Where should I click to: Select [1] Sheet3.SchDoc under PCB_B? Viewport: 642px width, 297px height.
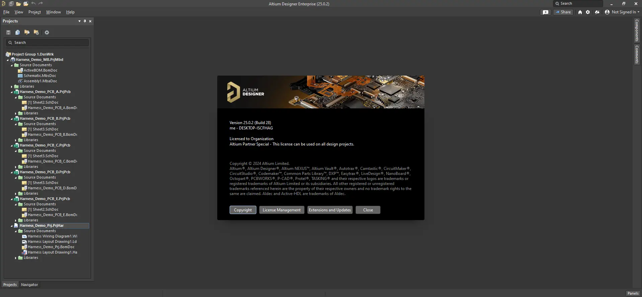tap(43, 129)
